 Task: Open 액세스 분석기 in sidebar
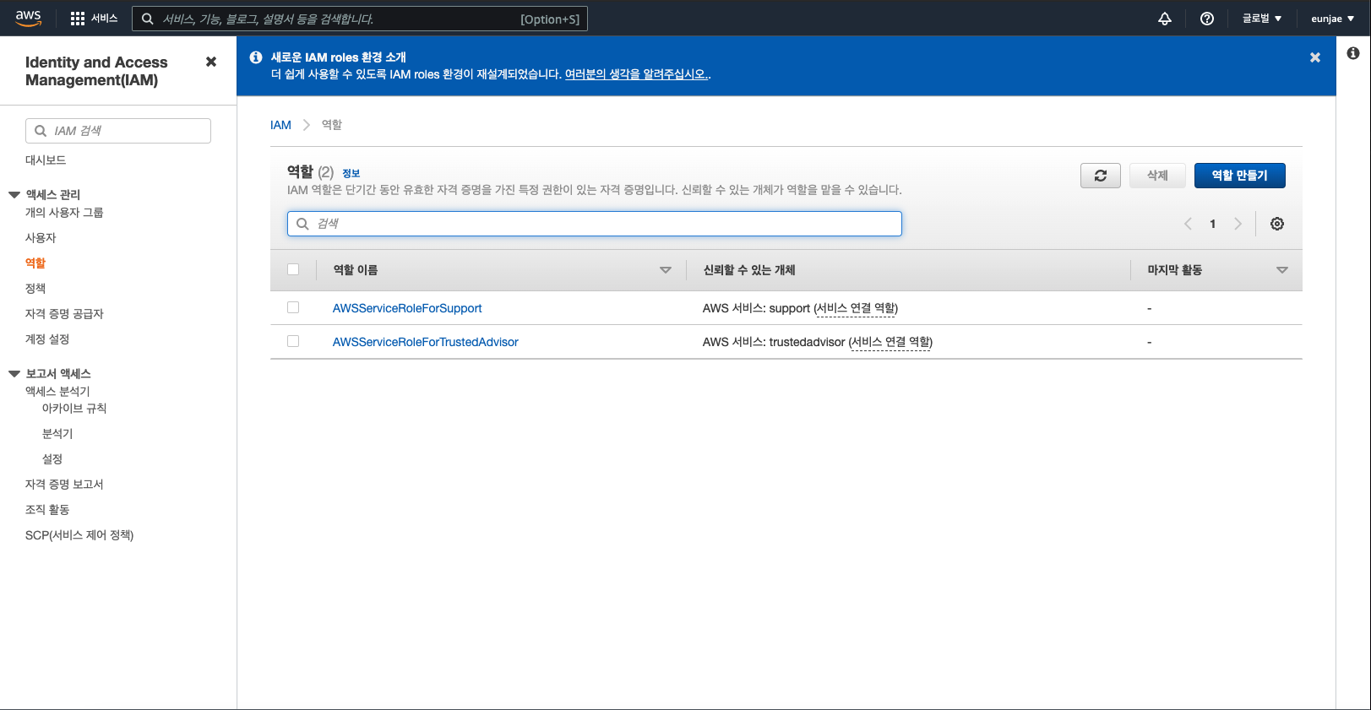click(57, 392)
